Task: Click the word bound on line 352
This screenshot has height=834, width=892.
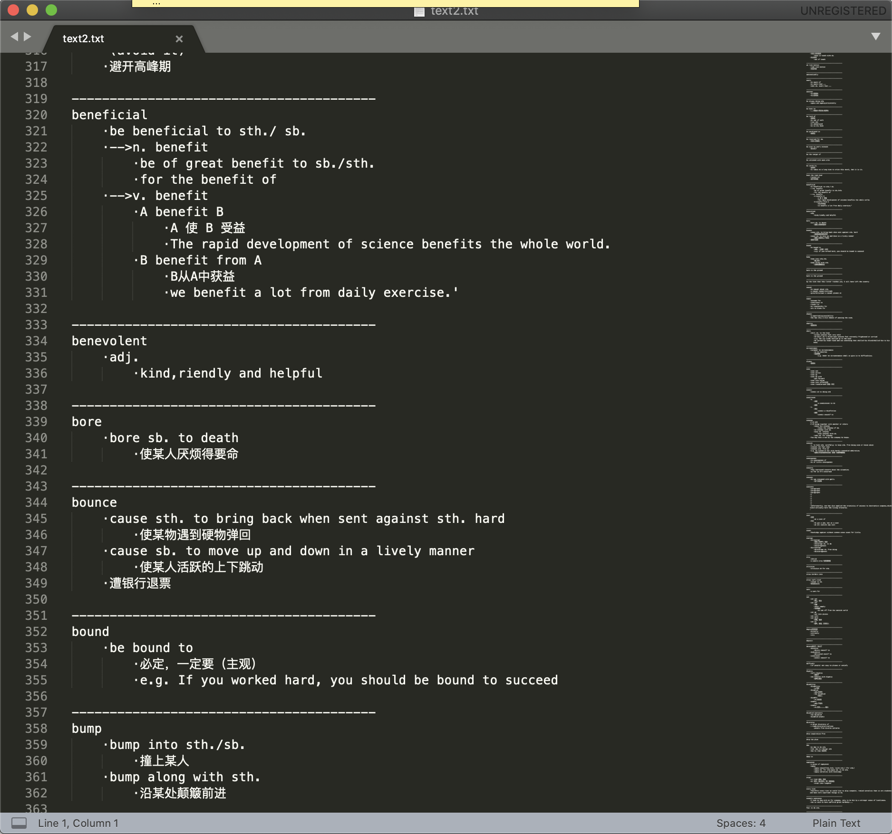Action: (90, 631)
